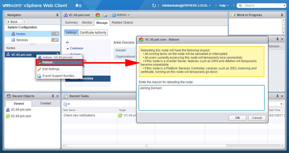Open Administrator@VSPHERE.LOCAL user dropdown

(x=186, y=6)
